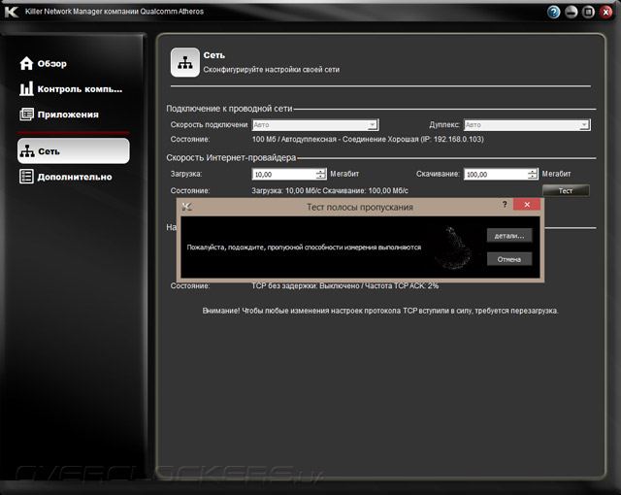
Task: Click the Killer K logo in title bar
Action: click(x=11, y=12)
